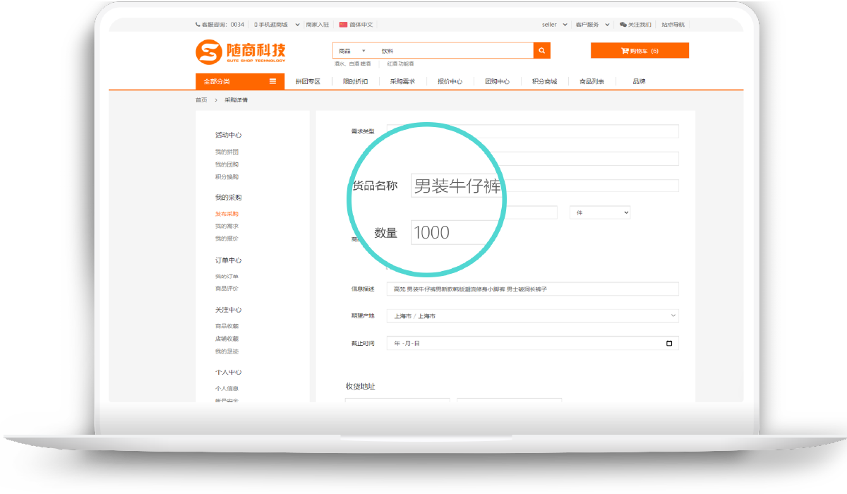Open the 积分商城 nav tab
Image resolution: width=847 pixels, height=494 pixels.
click(x=544, y=81)
